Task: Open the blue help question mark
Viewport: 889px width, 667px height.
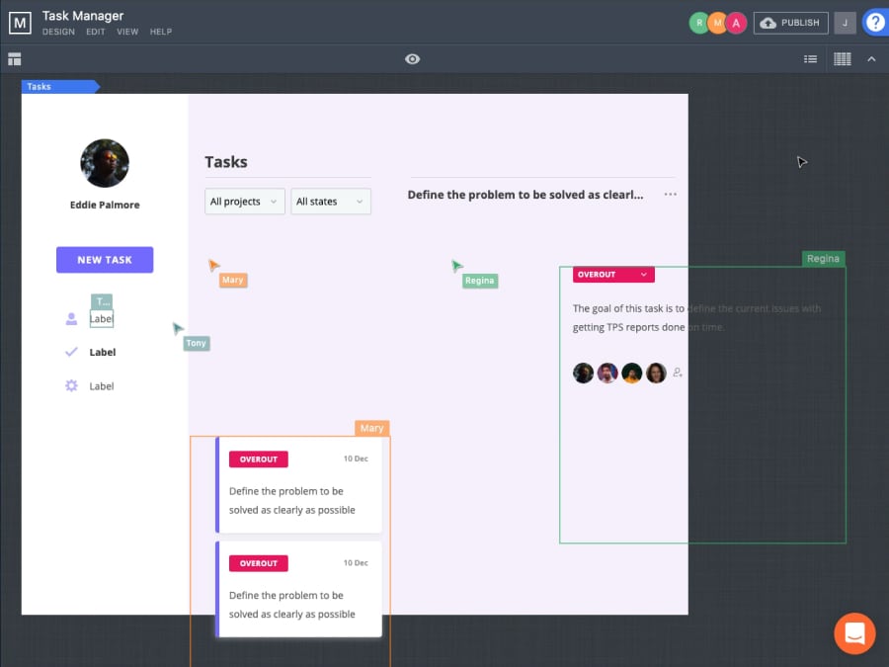Action: 875,23
